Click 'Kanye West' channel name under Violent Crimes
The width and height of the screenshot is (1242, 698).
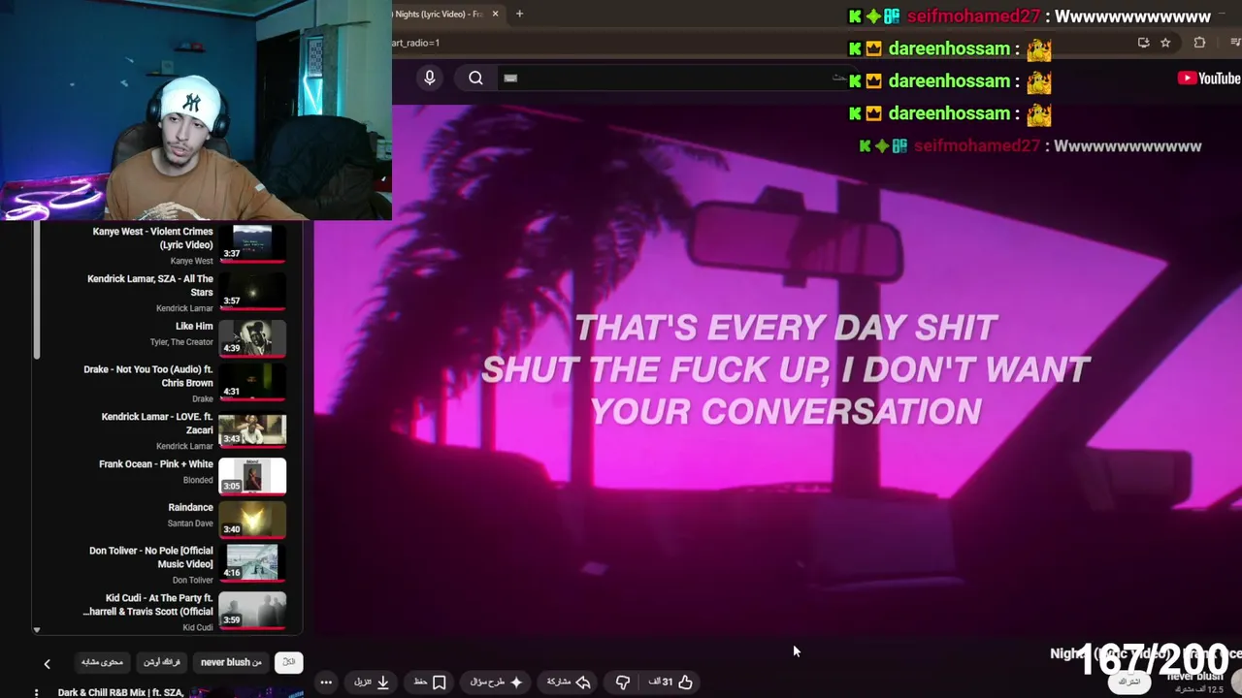click(x=192, y=261)
